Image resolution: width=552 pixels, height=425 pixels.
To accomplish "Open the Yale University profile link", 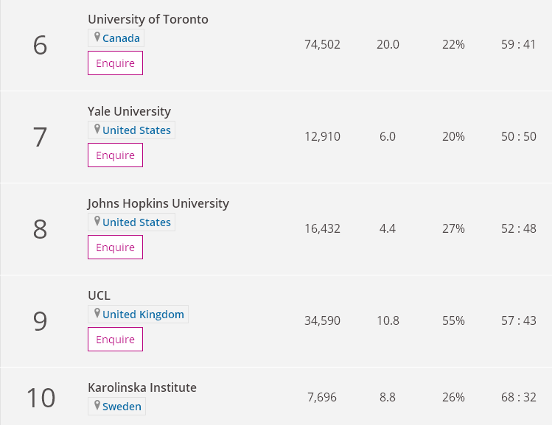I will click(129, 111).
